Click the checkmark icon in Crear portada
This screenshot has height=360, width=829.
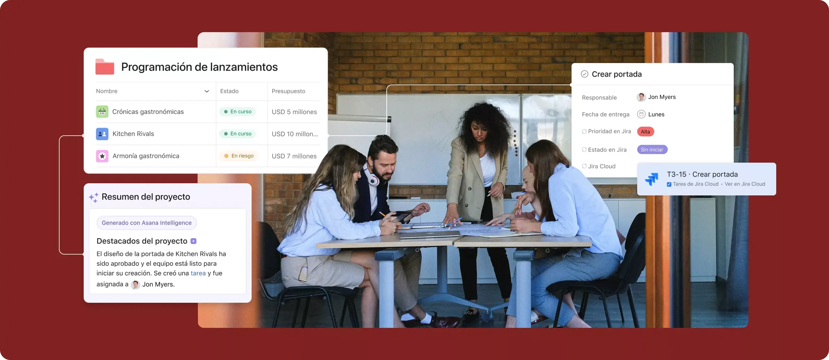pos(584,74)
